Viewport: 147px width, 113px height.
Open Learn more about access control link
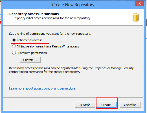42,88
